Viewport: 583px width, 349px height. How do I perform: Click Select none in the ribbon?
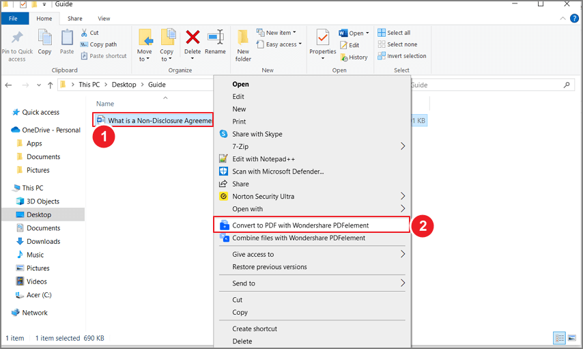coord(397,44)
